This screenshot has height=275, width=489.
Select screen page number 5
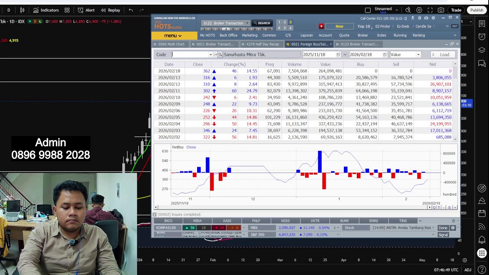click(285, 28)
